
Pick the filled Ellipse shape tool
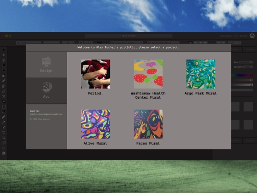(x=4, y=71)
